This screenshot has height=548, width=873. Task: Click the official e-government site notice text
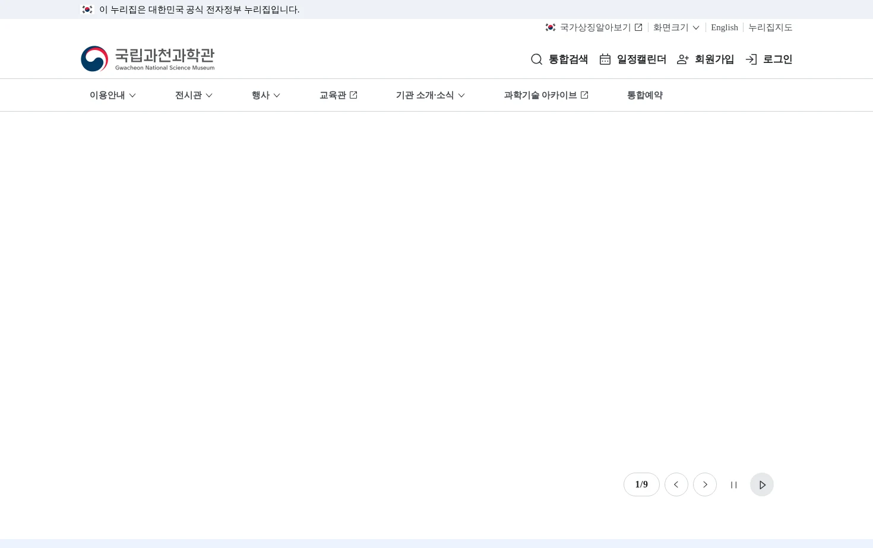[200, 9]
